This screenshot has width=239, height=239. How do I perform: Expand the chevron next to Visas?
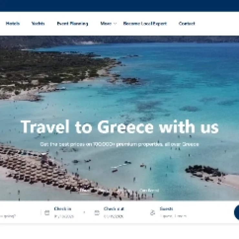point(115,24)
